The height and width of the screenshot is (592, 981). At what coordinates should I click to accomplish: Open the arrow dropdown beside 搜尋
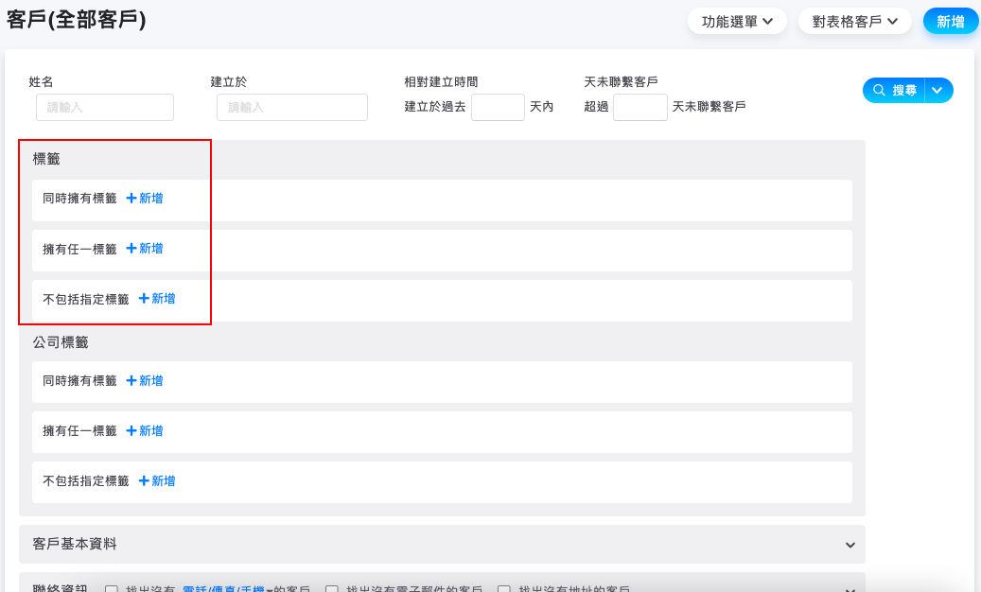click(937, 91)
